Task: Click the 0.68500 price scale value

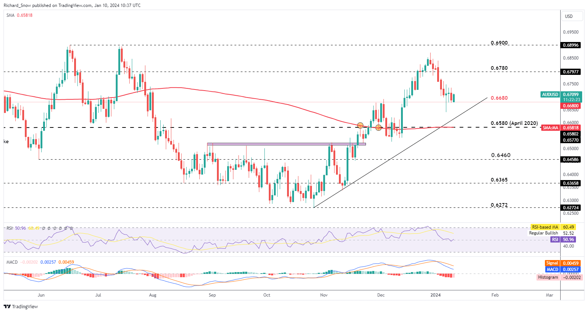Action: point(570,58)
